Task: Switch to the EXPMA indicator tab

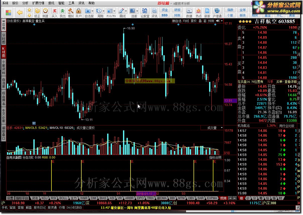Action: 212,198
